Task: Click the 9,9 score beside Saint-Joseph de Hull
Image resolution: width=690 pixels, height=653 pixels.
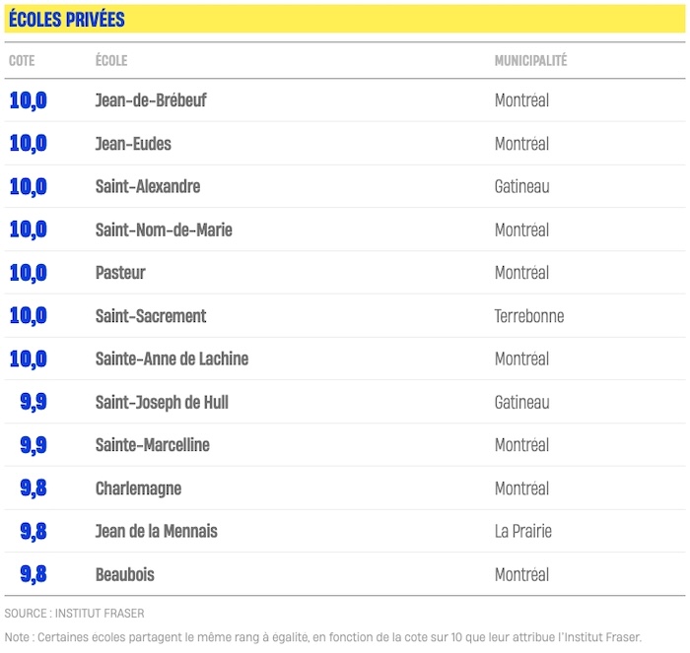Action: 34,403
